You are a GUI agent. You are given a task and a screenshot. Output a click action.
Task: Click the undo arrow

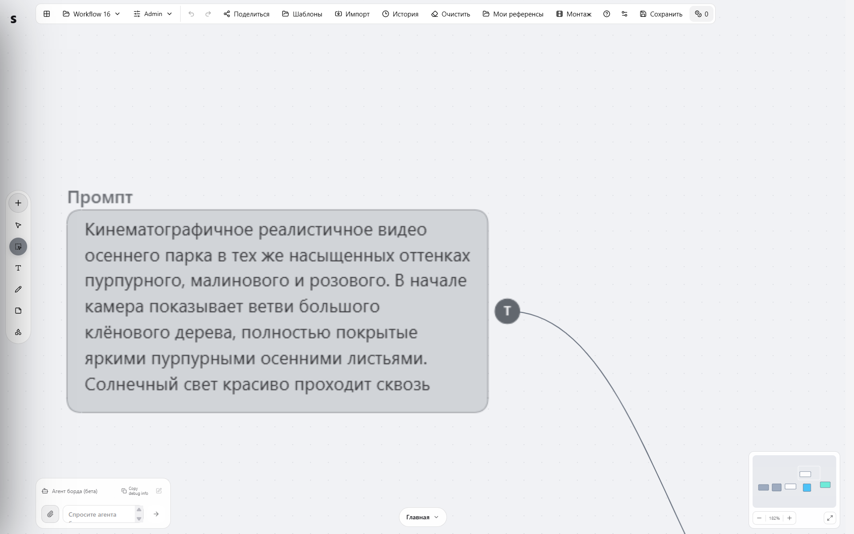(x=191, y=14)
